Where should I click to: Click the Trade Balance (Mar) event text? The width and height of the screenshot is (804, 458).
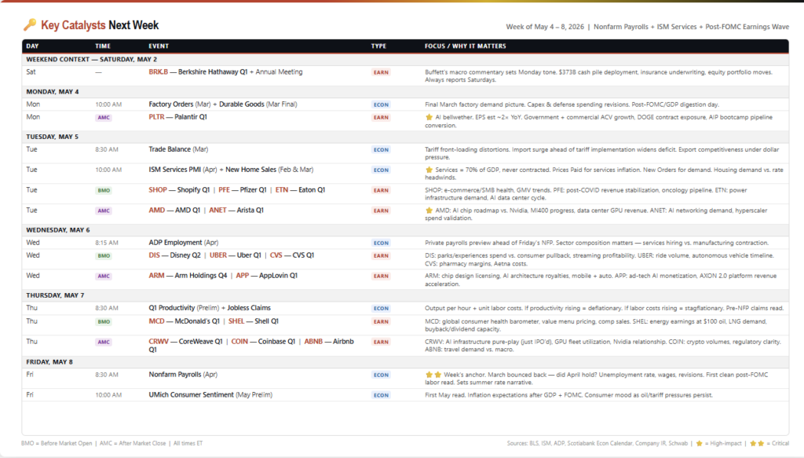pos(178,149)
